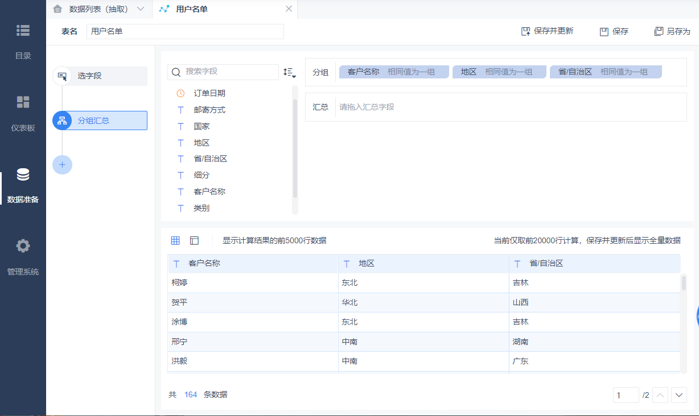
Task: Click the 涂博 table cell
Action: coord(253,322)
